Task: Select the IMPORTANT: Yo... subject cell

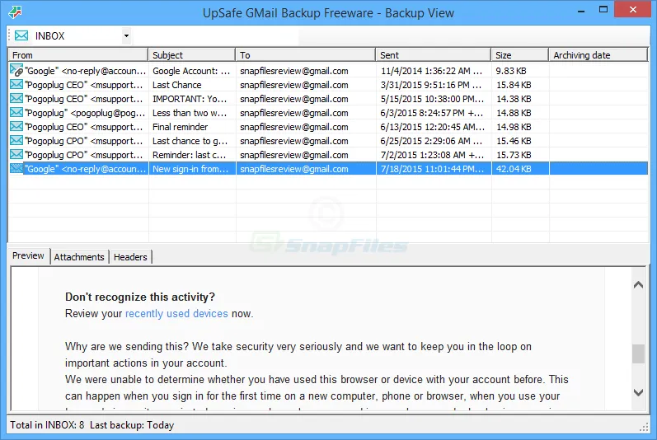Action: (191, 99)
